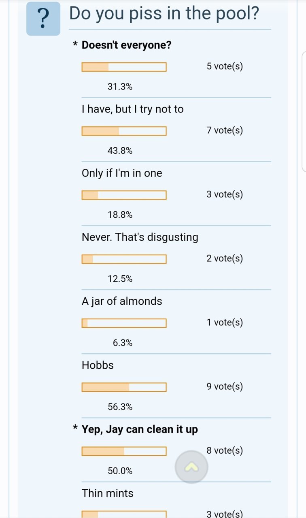View the 8 vote(s) count
Screen dimensions: 306x518
point(225,450)
